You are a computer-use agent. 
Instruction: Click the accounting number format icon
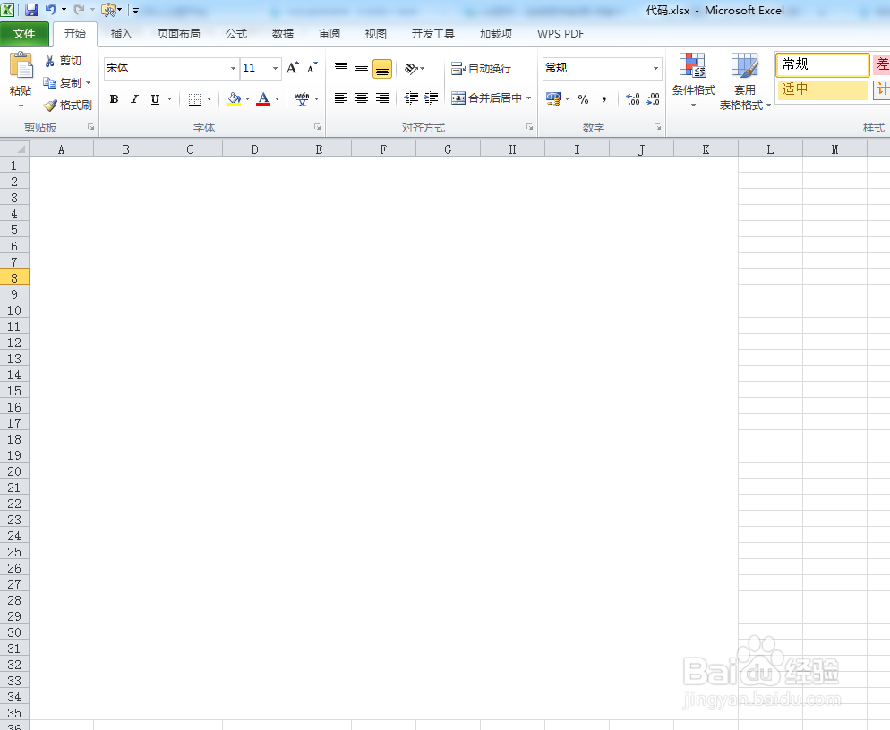552,98
